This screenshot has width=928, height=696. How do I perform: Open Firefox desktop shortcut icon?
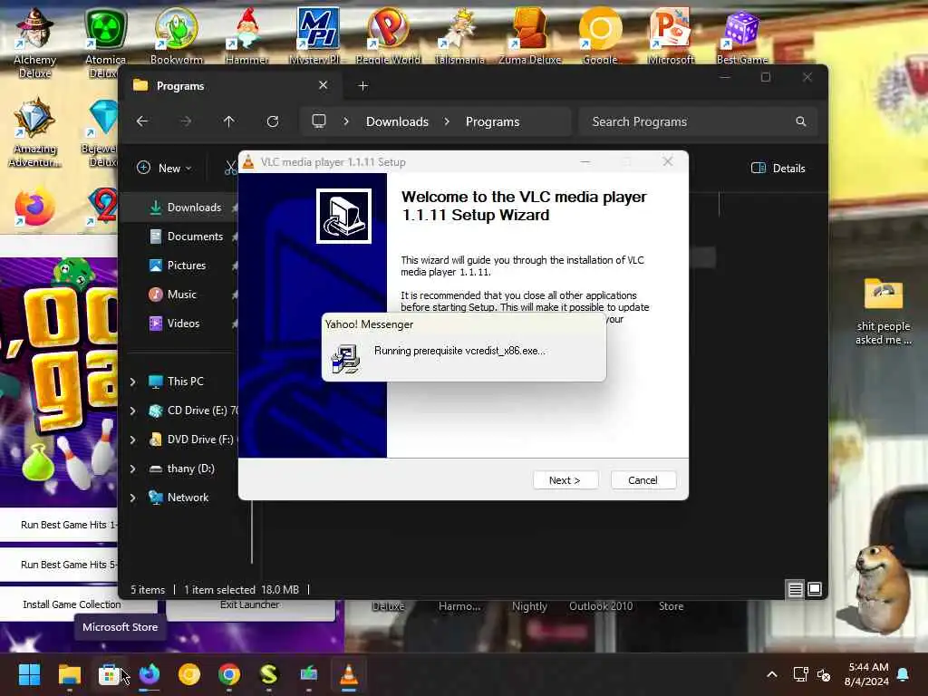pyautogui.click(x=34, y=208)
